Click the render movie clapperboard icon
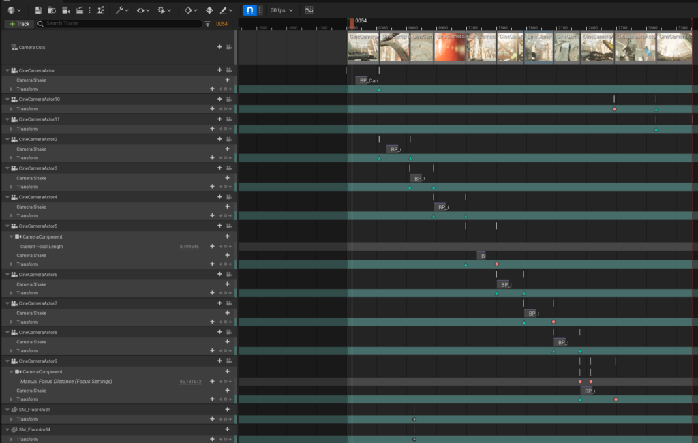698x443 pixels. coord(80,10)
